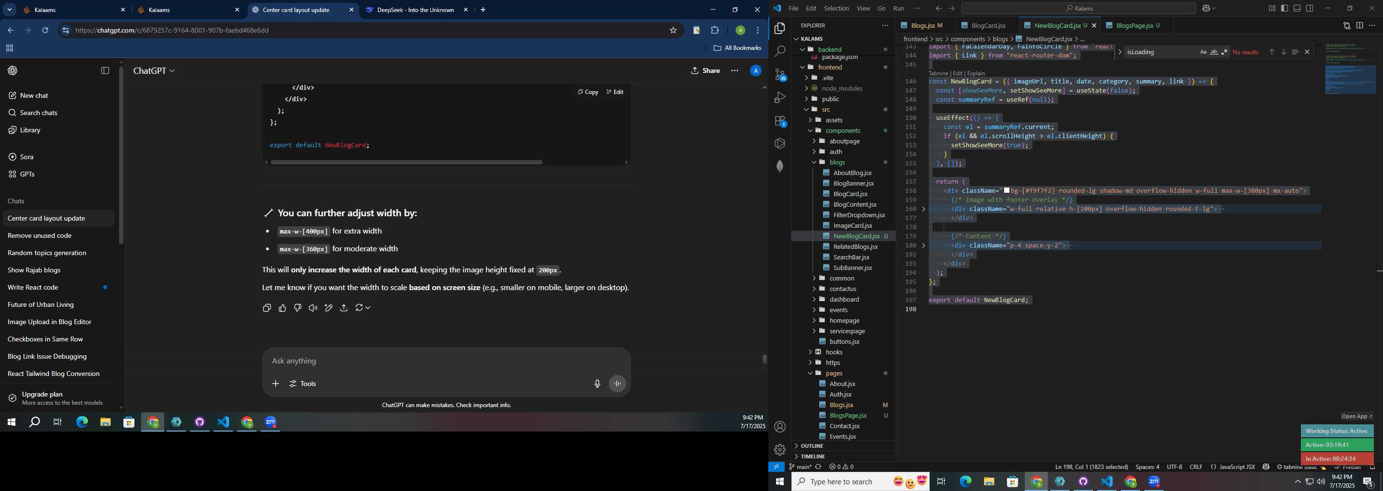Open the Search view in VS Code activity bar

point(779,51)
